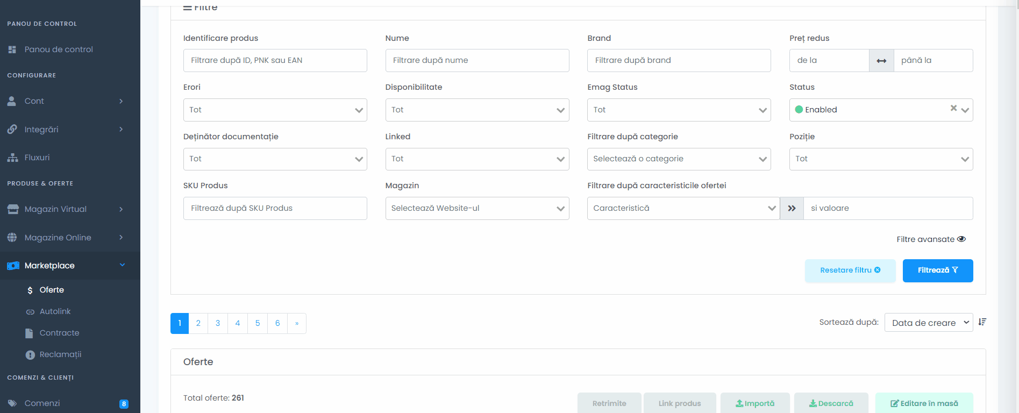Open the Disponibilitate dropdown

(478, 110)
